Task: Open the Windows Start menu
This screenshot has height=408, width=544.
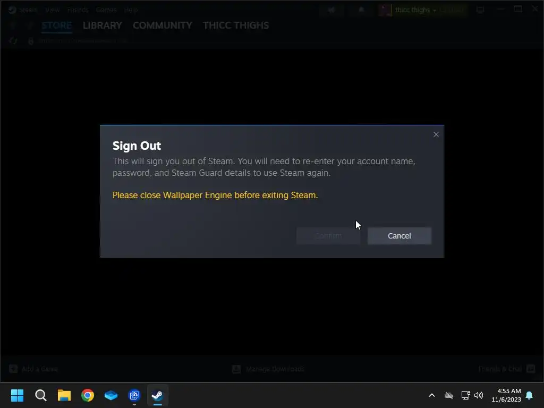Action: (17, 395)
